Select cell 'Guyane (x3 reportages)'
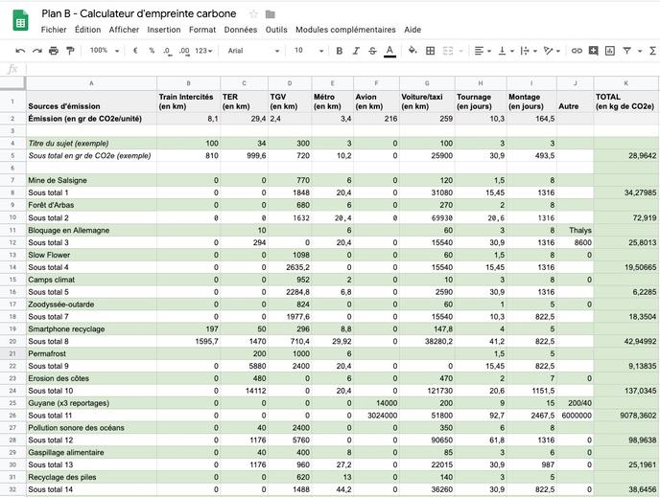 91,403
